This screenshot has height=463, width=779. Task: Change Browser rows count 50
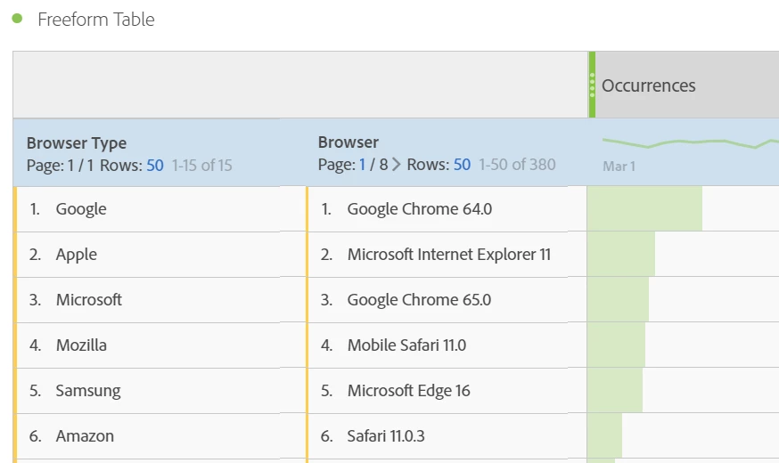click(x=462, y=164)
